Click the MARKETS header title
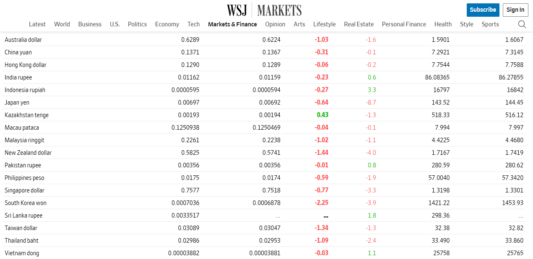 pyautogui.click(x=279, y=10)
